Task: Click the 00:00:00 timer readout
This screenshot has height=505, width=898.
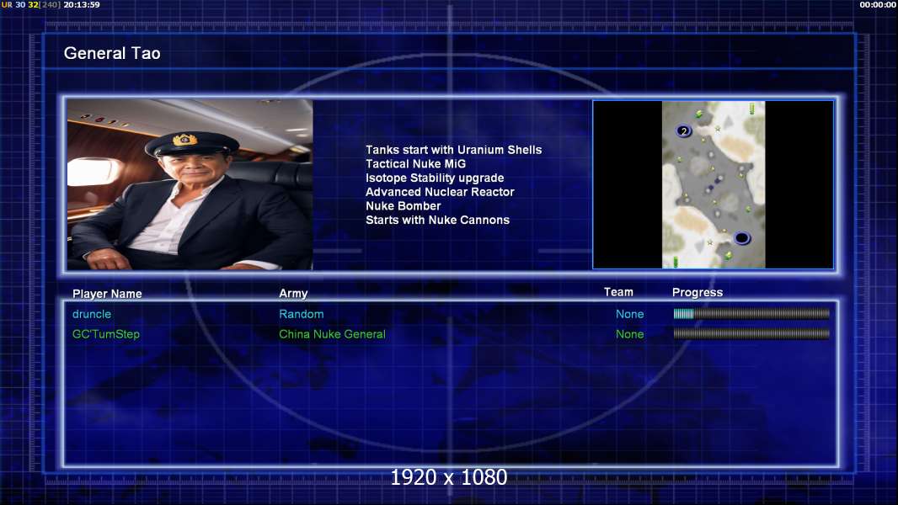Action: pos(878,4)
